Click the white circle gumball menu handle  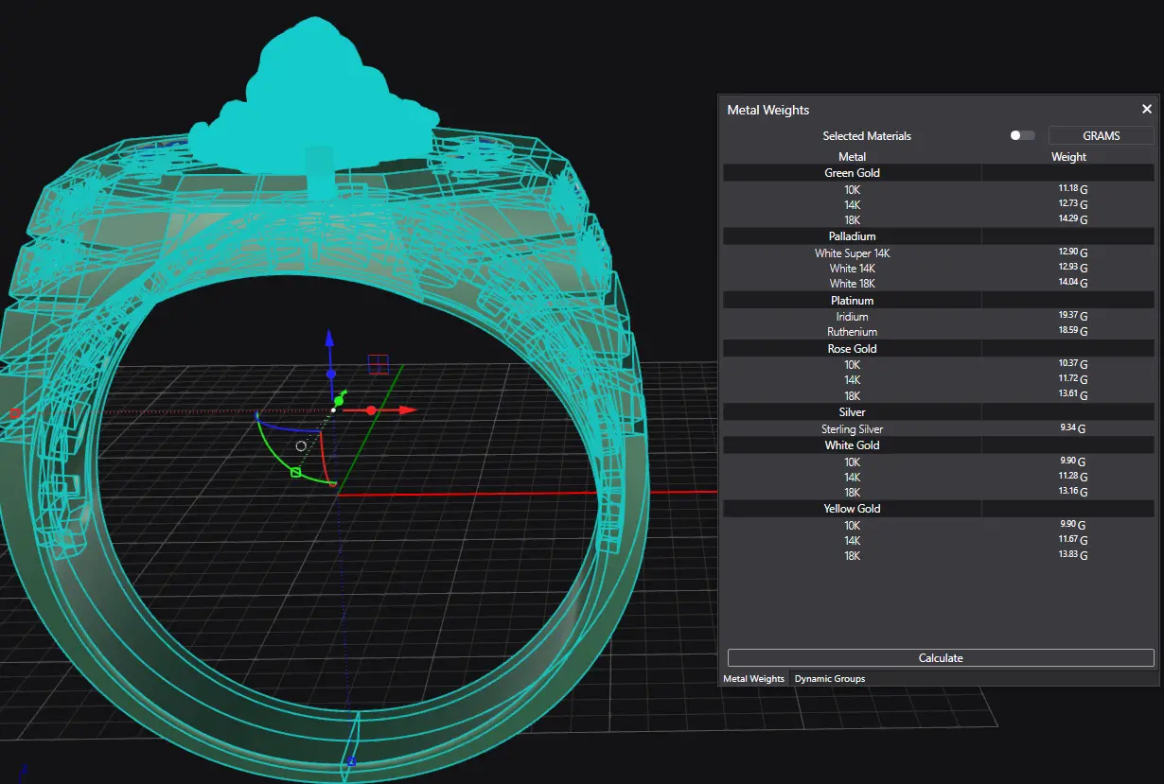pyautogui.click(x=301, y=445)
